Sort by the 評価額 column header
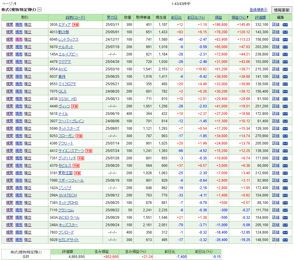Screen dimensions: 294x260 [260, 18]
